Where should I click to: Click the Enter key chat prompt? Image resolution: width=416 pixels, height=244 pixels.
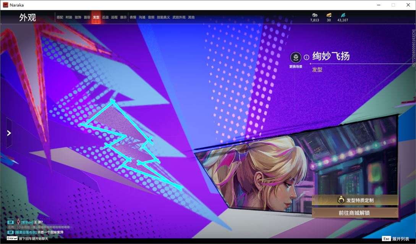(28, 238)
